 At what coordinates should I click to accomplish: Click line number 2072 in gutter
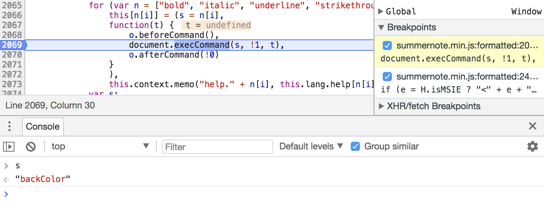(12, 74)
